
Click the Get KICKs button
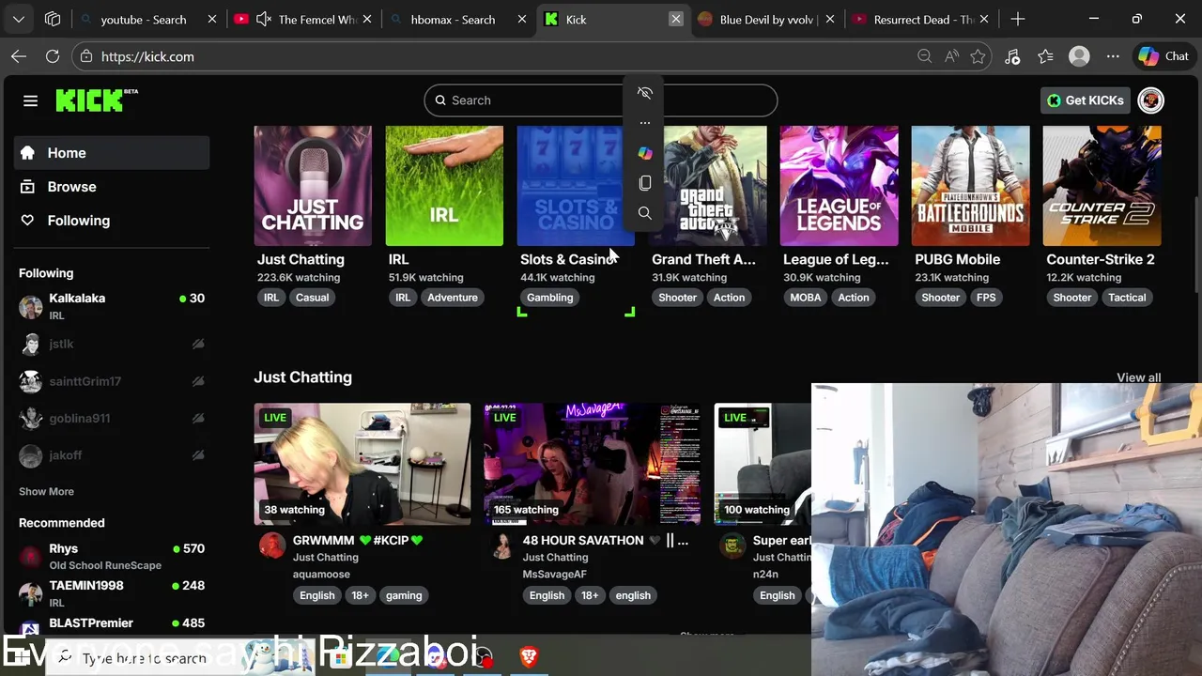coord(1086,100)
